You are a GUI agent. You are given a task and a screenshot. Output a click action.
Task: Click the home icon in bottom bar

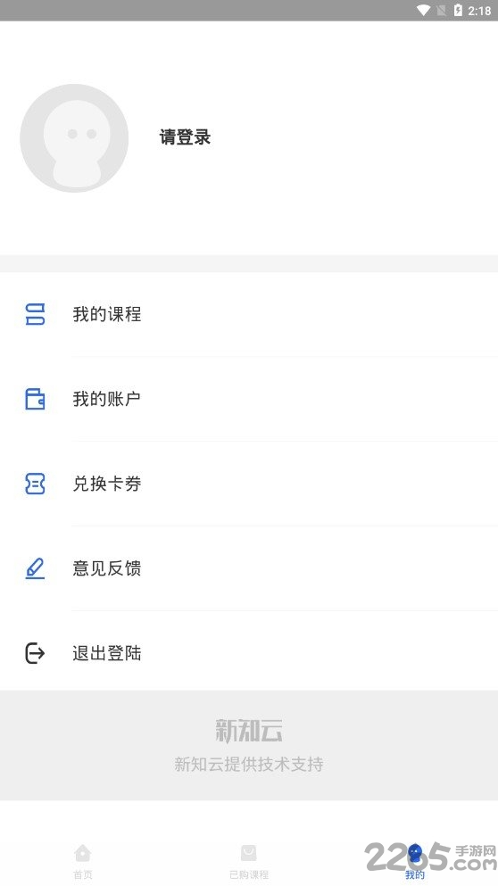tap(82, 853)
